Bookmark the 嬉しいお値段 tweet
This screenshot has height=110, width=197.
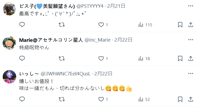(x=180, y=99)
